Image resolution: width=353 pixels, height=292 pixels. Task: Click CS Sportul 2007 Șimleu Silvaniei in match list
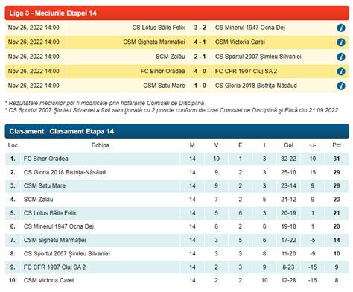click(x=258, y=57)
